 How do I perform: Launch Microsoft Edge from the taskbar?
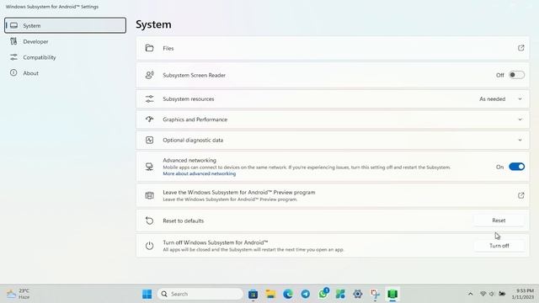click(x=288, y=294)
